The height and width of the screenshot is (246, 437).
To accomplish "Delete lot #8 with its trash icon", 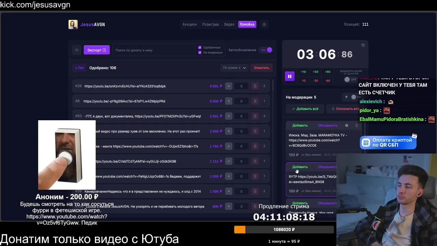I will (255, 101).
